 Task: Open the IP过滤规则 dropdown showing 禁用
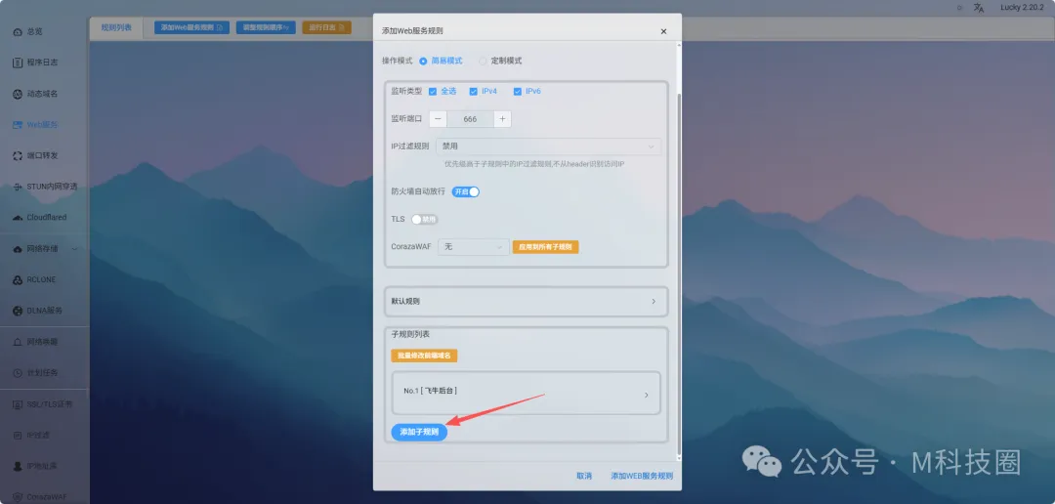[x=549, y=147]
